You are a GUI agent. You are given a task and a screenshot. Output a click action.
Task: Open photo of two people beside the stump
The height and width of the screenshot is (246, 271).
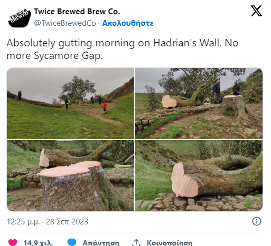[199, 103]
